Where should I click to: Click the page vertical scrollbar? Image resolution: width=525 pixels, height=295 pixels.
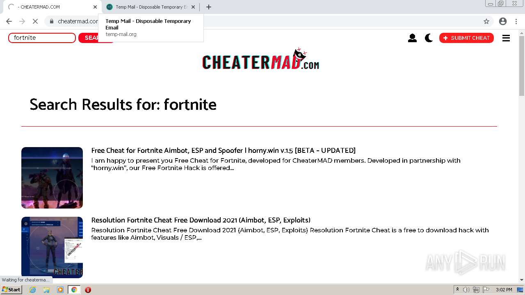click(x=522, y=66)
